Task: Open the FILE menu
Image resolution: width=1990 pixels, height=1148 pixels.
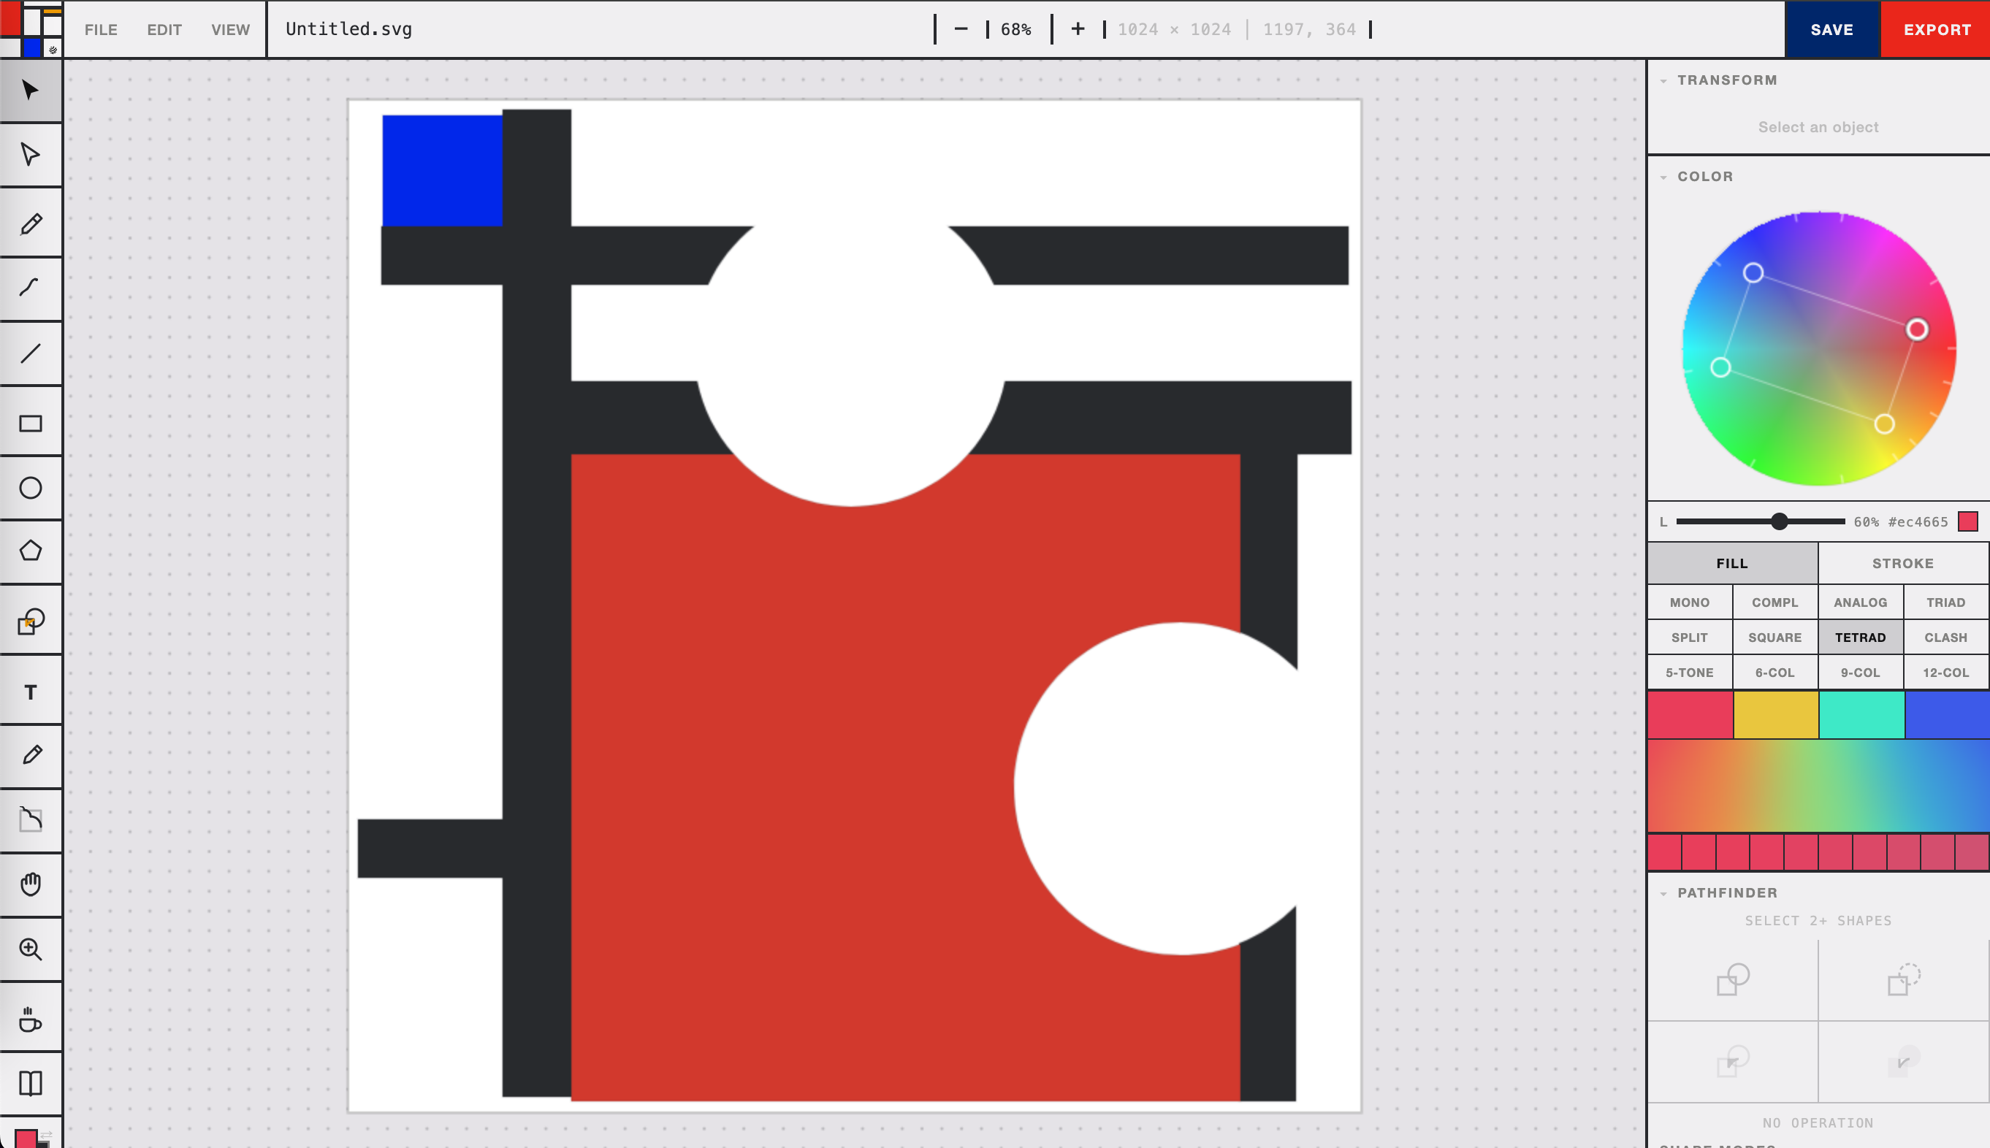Action: click(x=100, y=29)
